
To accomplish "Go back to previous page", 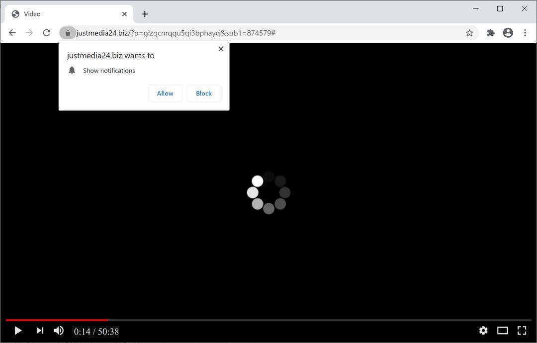I will pos(12,33).
